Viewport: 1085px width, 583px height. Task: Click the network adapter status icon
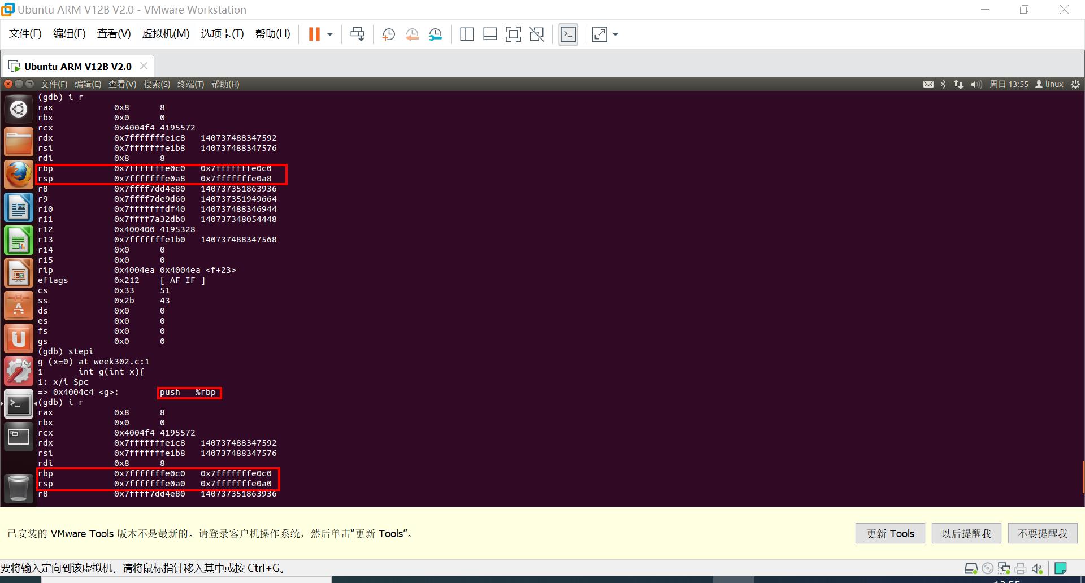pos(1004,568)
